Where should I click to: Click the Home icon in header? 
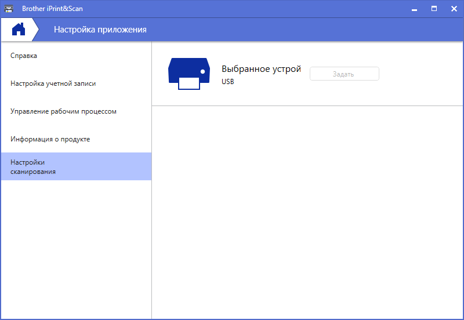(x=19, y=30)
